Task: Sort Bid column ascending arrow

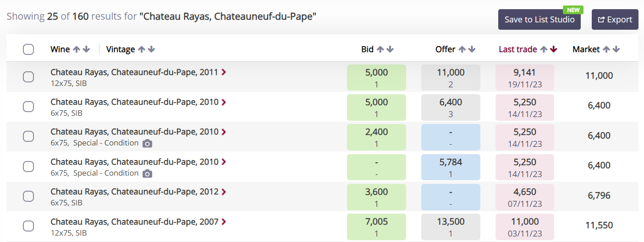Action: pyautogui.click(x=380, y=49)
